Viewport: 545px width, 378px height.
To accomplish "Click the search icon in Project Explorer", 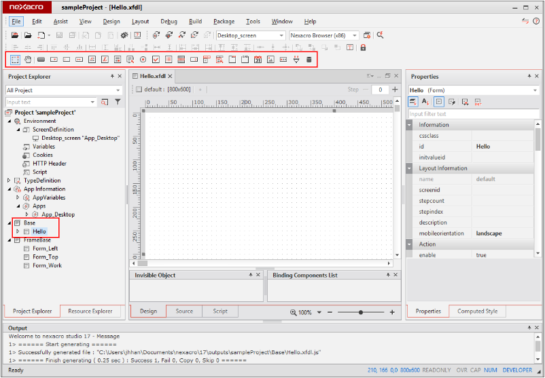I will [104, 102].
